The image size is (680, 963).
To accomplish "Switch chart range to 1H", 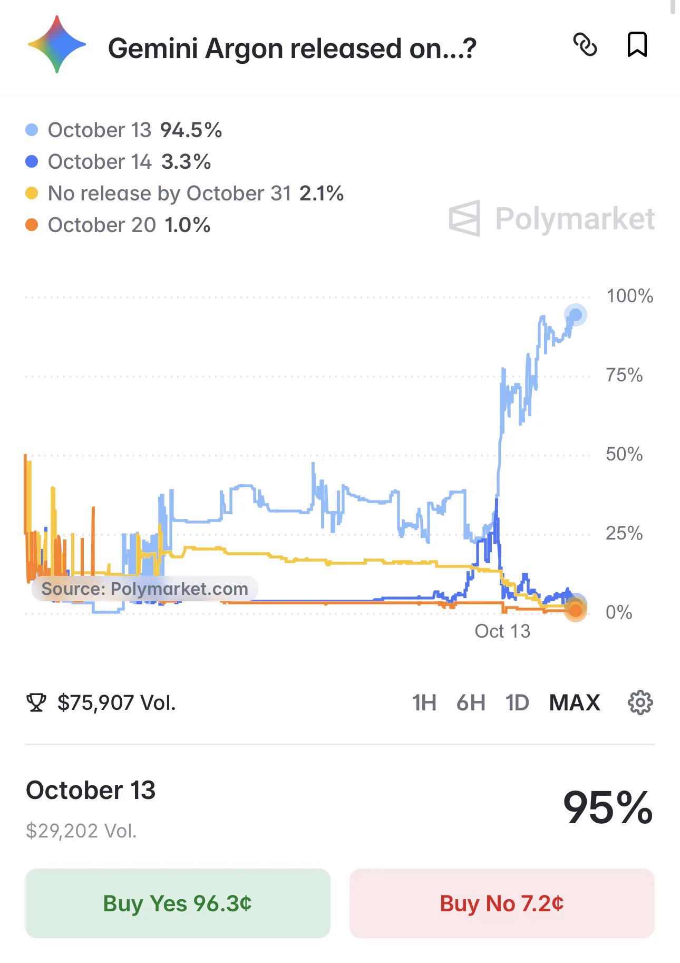I will [424, 702].
